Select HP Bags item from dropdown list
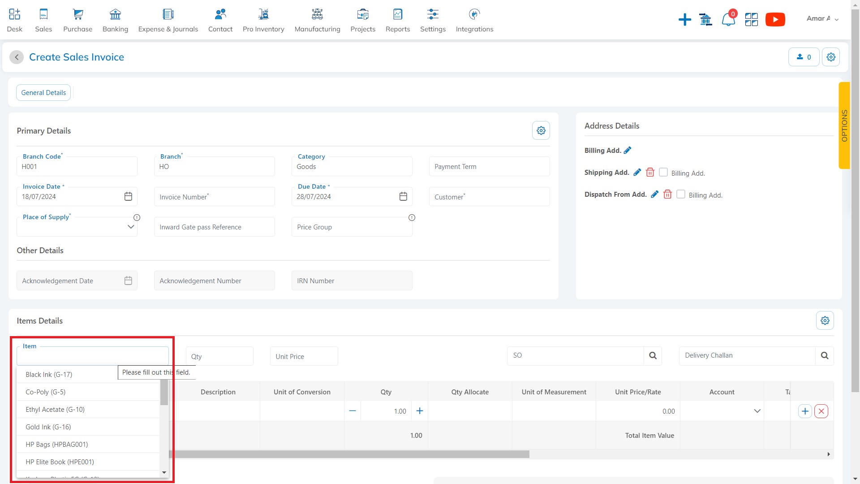 (56, 444)
